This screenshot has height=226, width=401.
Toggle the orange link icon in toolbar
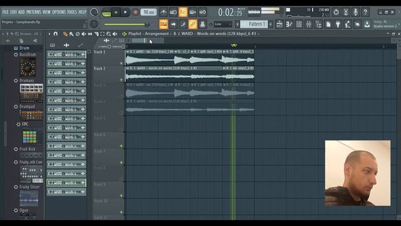(192, 24)
